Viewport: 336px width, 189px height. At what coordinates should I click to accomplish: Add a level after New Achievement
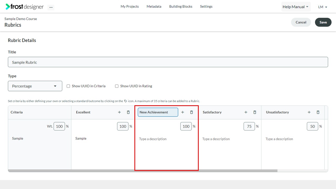pyautogui.click(x=183, y=112)
